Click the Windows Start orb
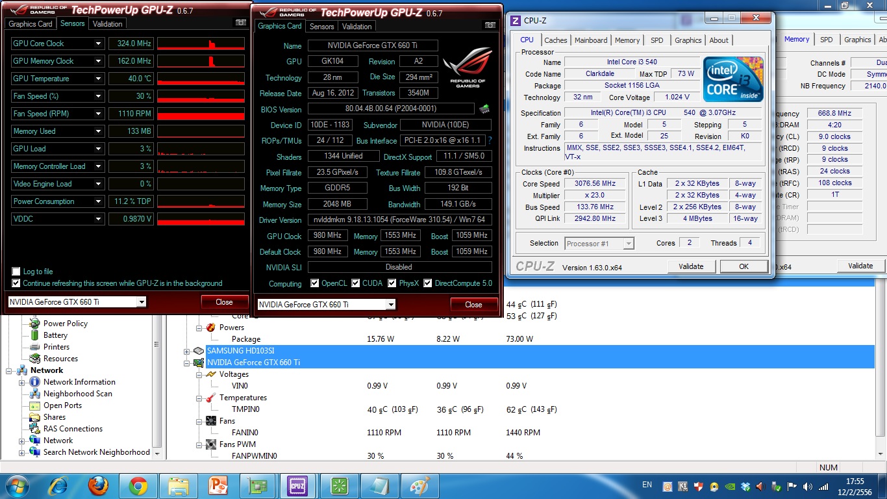Image resolution: width=887 pixels, height=499 pixels. [x=16, y=486]
